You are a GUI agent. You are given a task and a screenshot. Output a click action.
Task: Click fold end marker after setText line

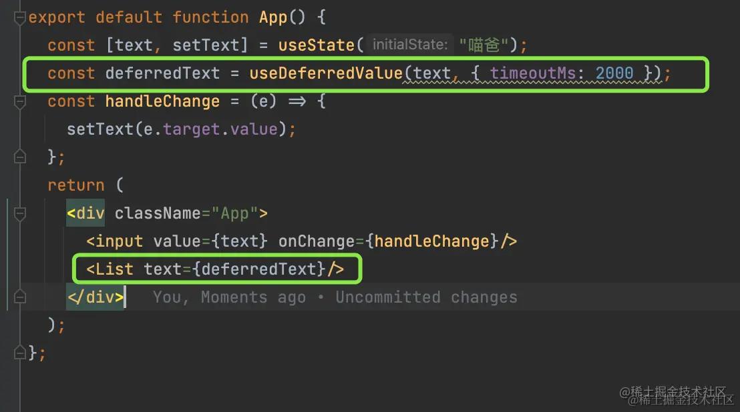pyautogui.click(x=20, y=157)
